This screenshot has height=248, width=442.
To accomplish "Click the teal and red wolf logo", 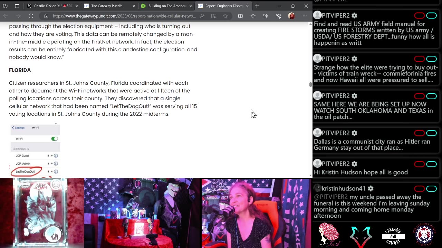I will (361, 236).
